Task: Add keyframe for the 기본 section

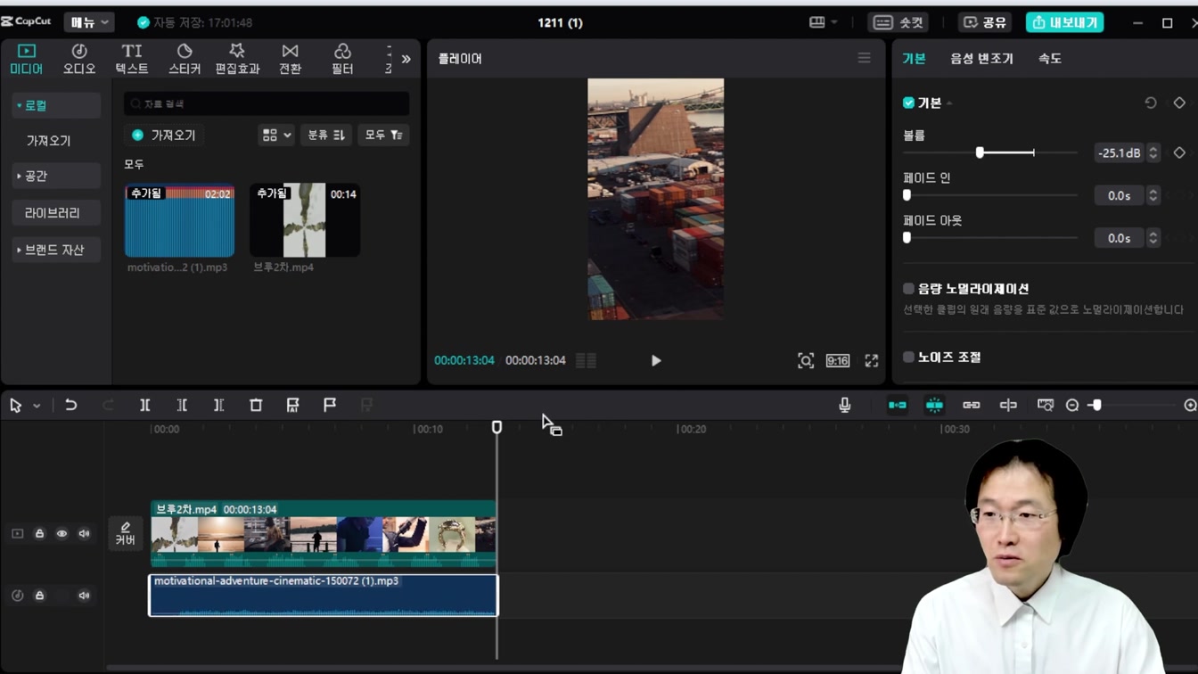Action: 1179,103
